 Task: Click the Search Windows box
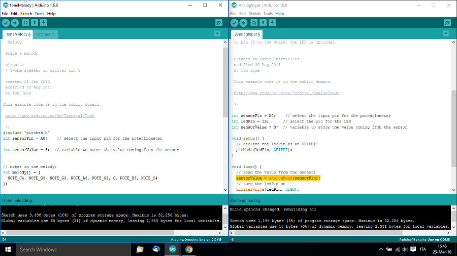pyautogui.click(x=73, y=249)
